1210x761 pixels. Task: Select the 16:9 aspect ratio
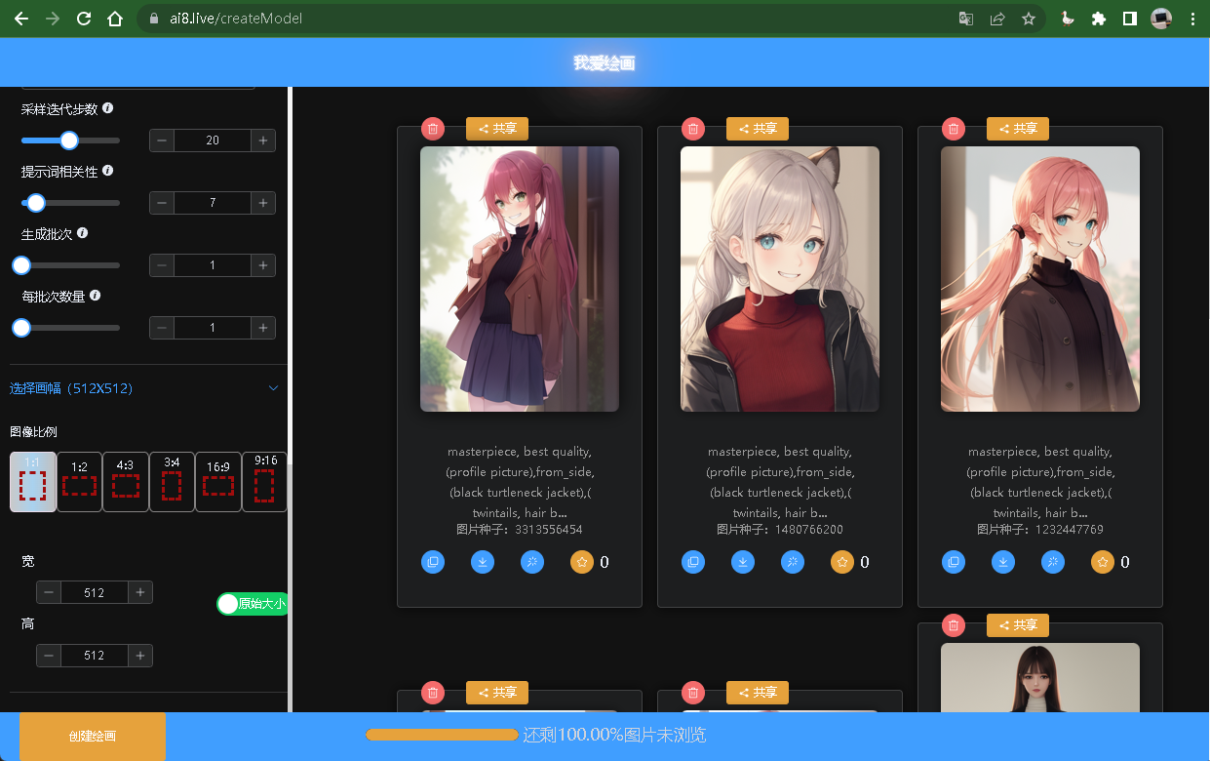pos(218,482)
